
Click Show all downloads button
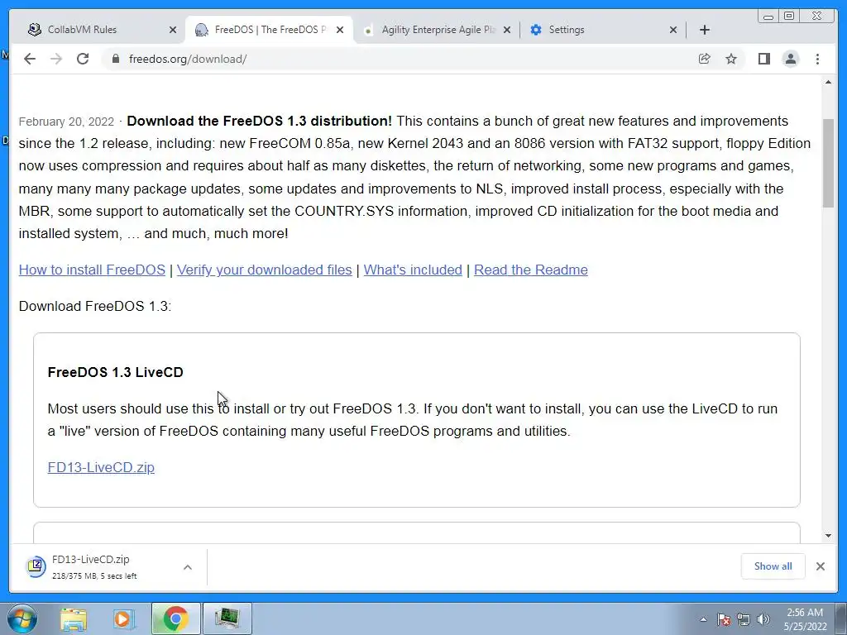coord(773,566)
